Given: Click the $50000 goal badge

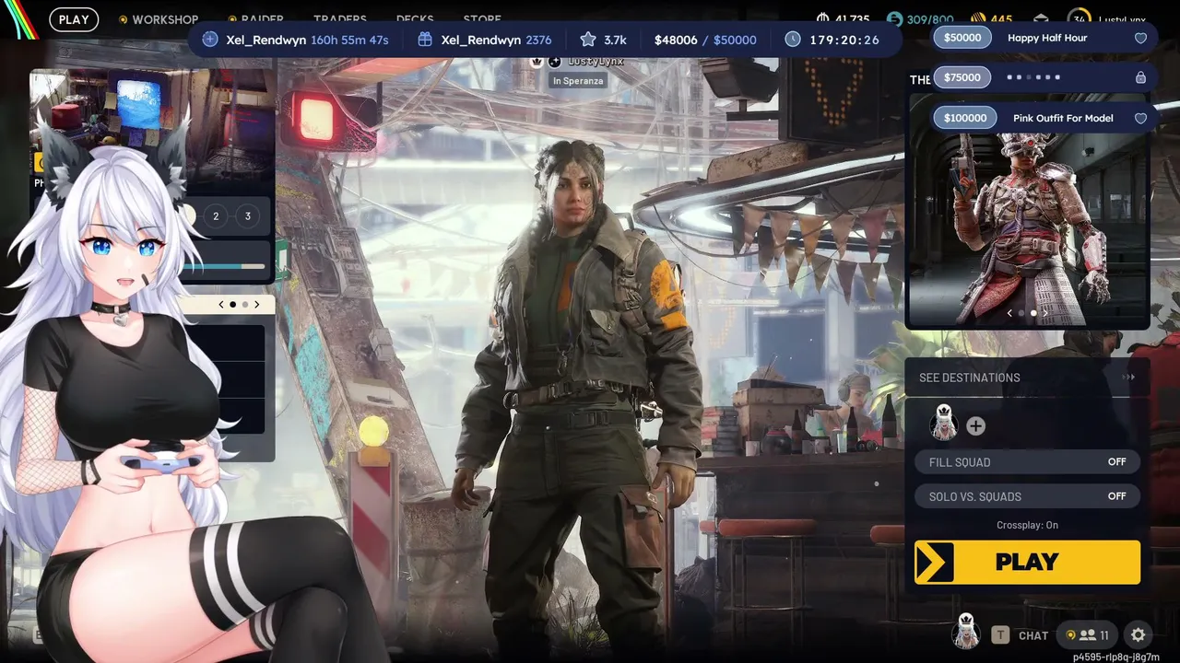Looking at the screenshot, I should click(x=962, y=38).
